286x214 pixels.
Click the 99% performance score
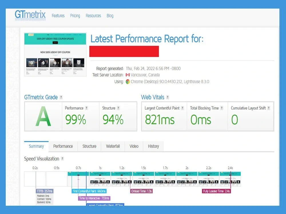pos(76,120)
